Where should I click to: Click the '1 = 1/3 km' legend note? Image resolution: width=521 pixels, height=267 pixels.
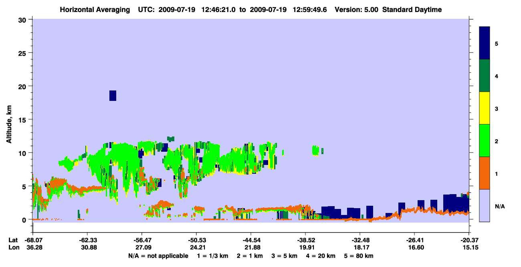(212, 256)
